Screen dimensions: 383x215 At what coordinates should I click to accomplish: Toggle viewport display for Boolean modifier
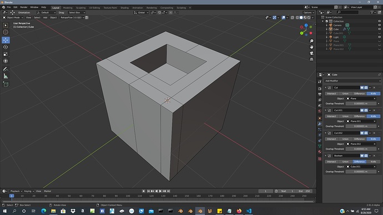point(362,156)
